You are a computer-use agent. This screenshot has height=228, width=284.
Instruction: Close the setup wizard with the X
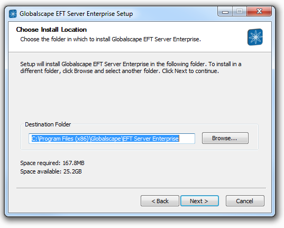click(x=259, y=12)
